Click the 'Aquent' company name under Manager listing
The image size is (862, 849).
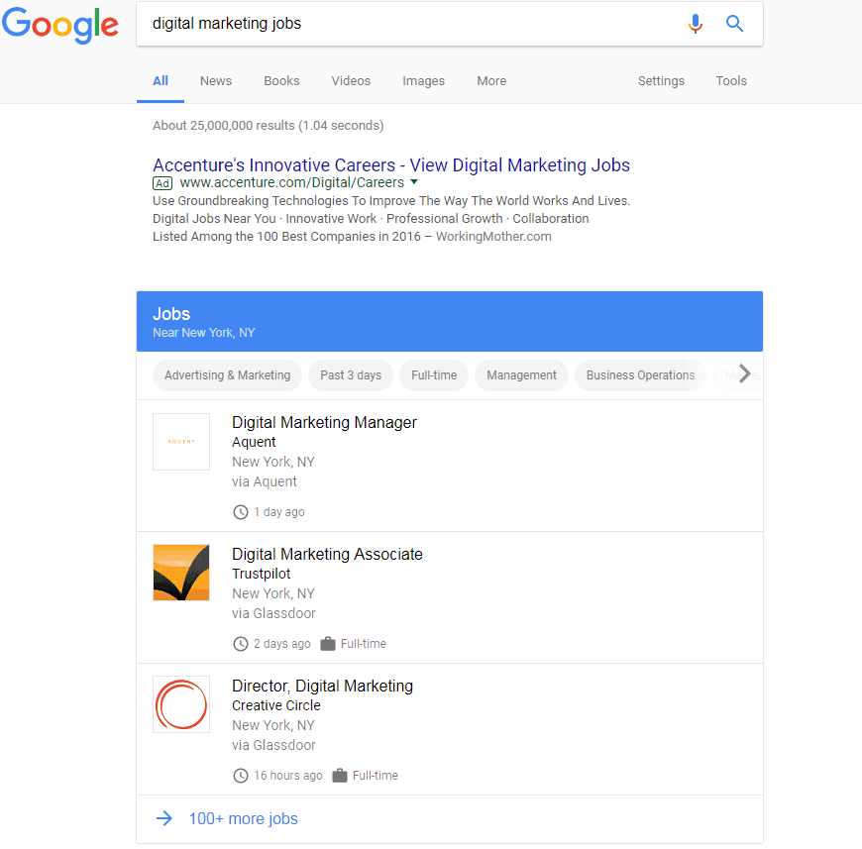pyautogui.click(x=254, y=442)
